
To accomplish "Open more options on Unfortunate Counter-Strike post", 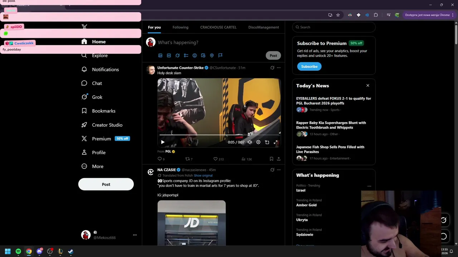I will (x=279, y=68).
